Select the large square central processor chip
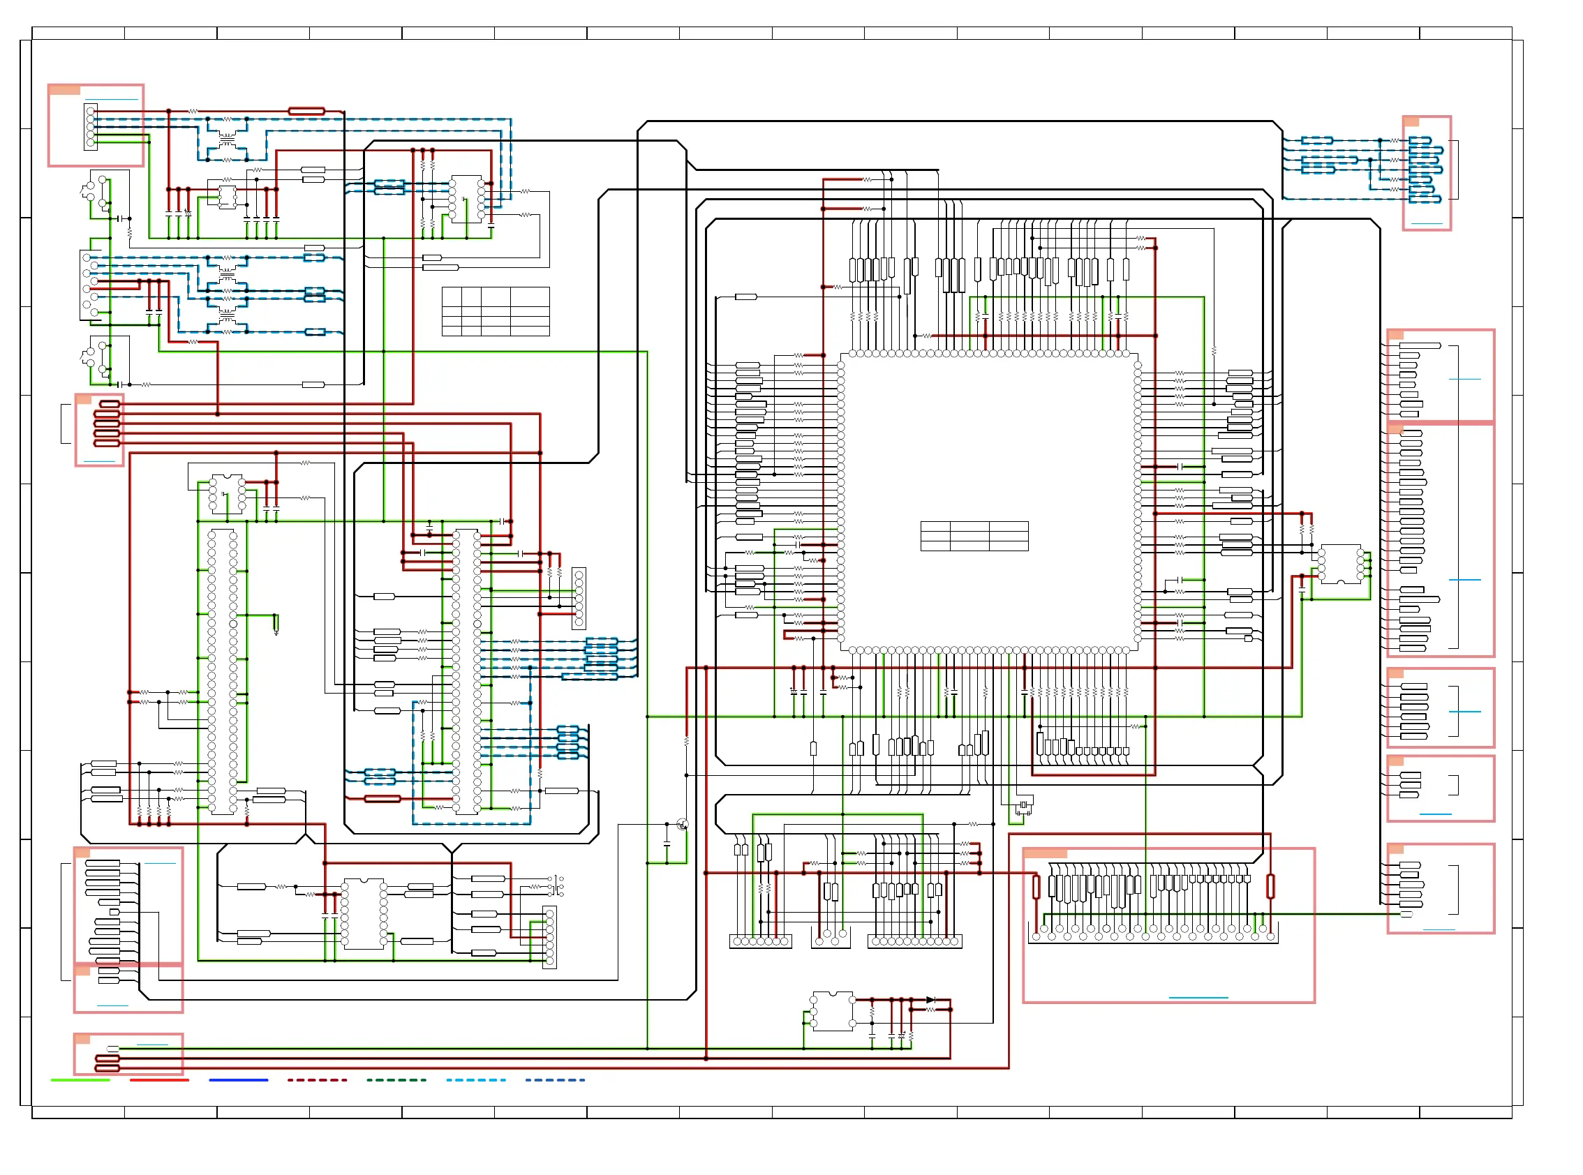The width and height of the screenshot is (1583, 1175). (x=989, y=502)
